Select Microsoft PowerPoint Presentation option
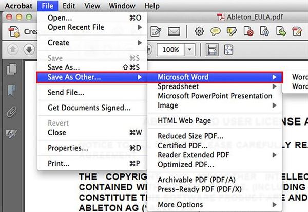The width and height of the screenshot is (308, 212). tap(215, 96)
